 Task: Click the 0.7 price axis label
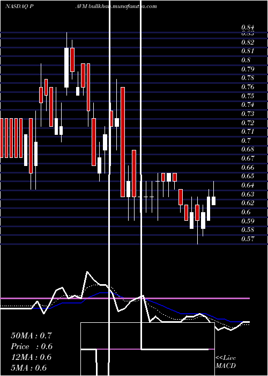point(245,141)
